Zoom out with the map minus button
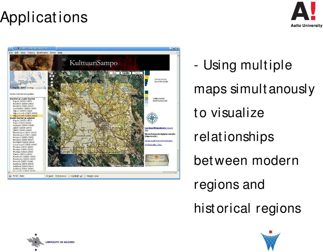The height and width of the screenshot is (252, 323). [52, 85]
